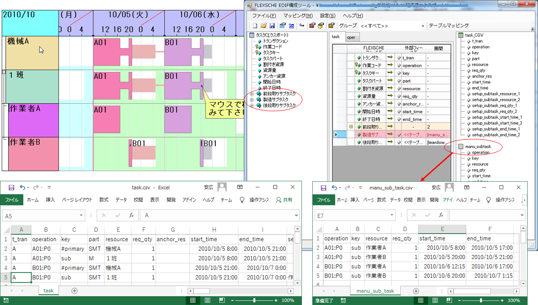Viewport: 538px width, 305px height.
Task: Click the zoom slider in task.csv status bar
Action: 254,300
